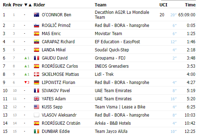Sort table by Time column header
Image resolution: width=198 pixels, height=135 pixels.
tap(190, 5)
